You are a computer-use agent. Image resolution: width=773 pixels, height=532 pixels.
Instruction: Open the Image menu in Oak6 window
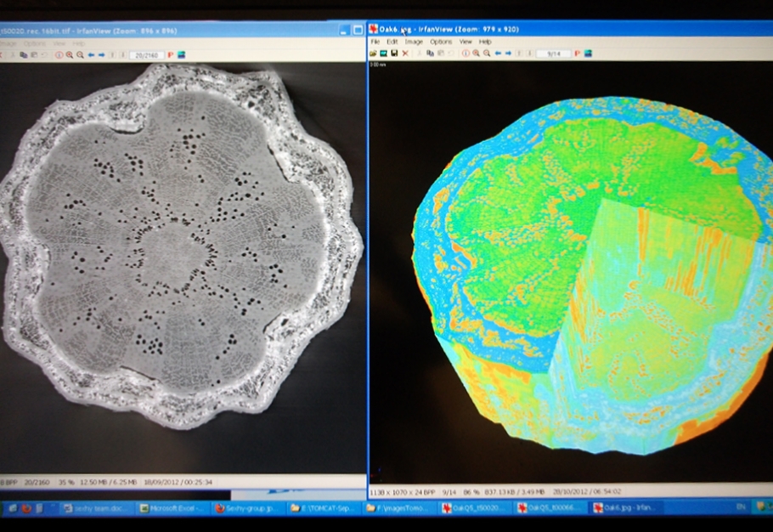[414, 42]
